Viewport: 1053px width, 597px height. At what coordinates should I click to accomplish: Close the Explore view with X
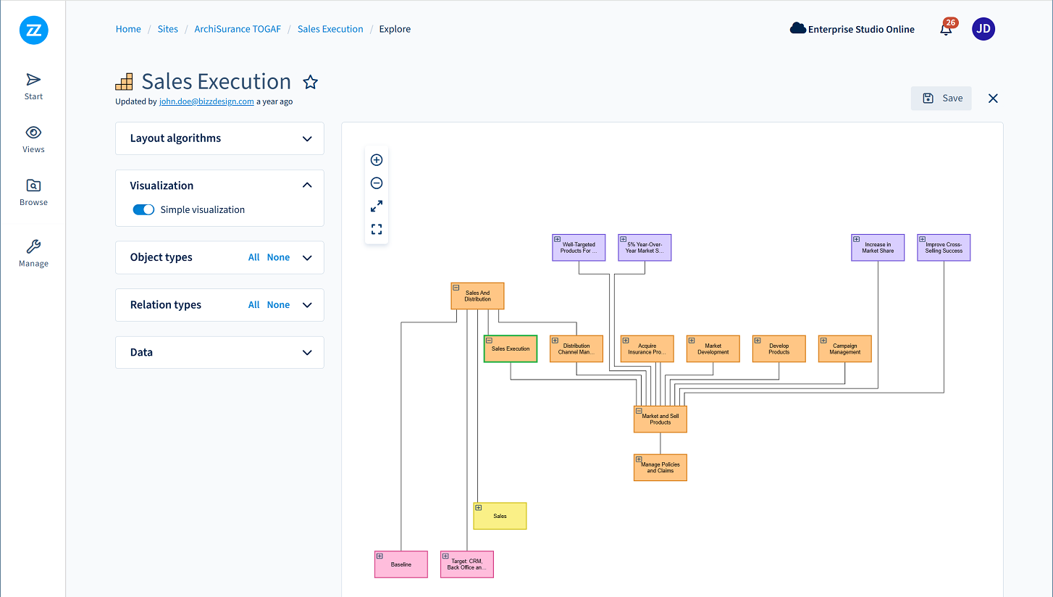993,99
